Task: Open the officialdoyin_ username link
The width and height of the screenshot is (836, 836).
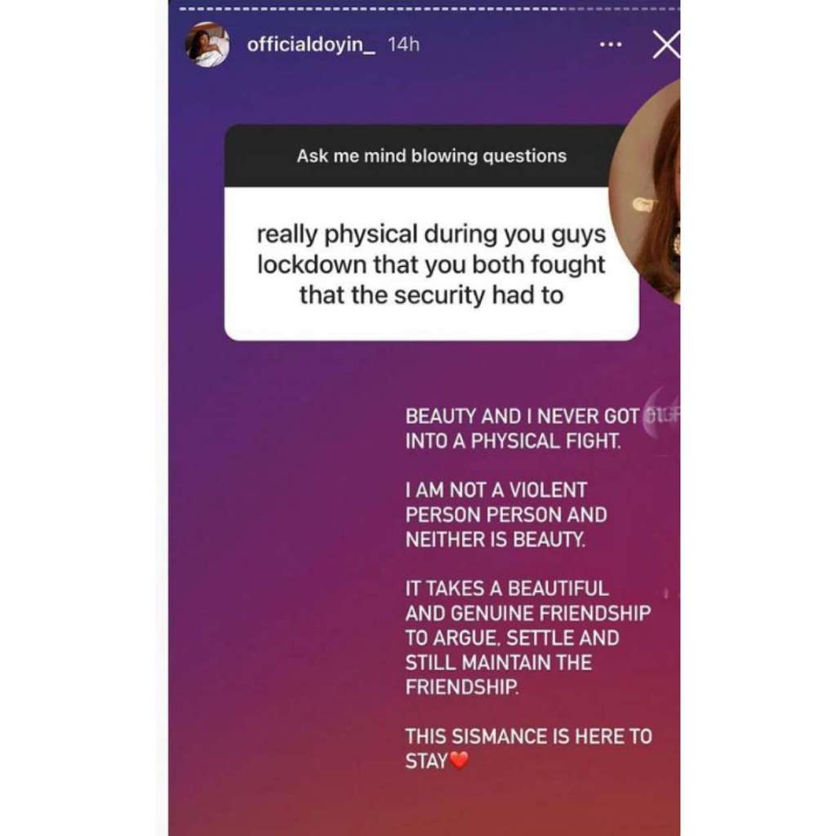Action: click(311, 45)
